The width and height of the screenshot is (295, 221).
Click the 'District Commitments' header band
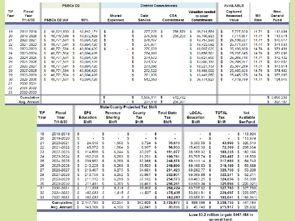pos(159,6)
